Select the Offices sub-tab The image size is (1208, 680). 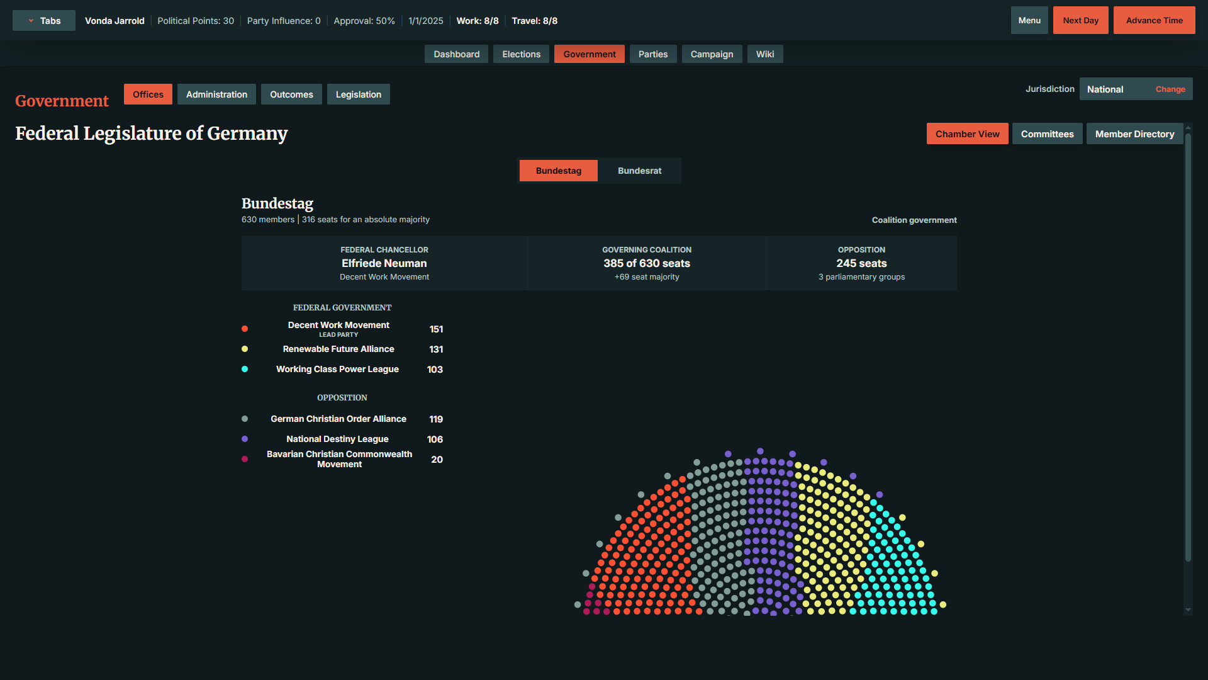(x=148, y=94)
